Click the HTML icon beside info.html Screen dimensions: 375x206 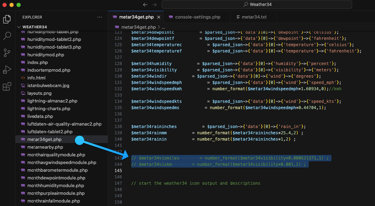(23, 78)
